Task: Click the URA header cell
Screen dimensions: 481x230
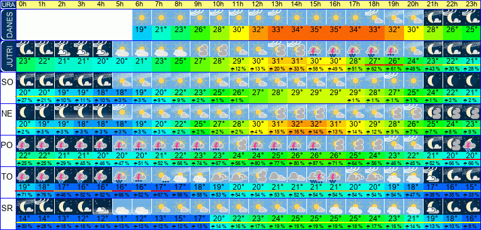Action: [8, 4]
